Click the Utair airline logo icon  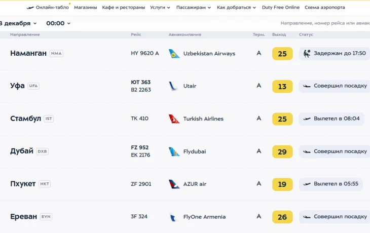(174, 86)
